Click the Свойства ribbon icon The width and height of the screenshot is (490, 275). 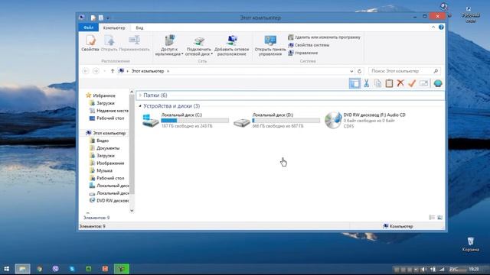[x=90, y=43]
